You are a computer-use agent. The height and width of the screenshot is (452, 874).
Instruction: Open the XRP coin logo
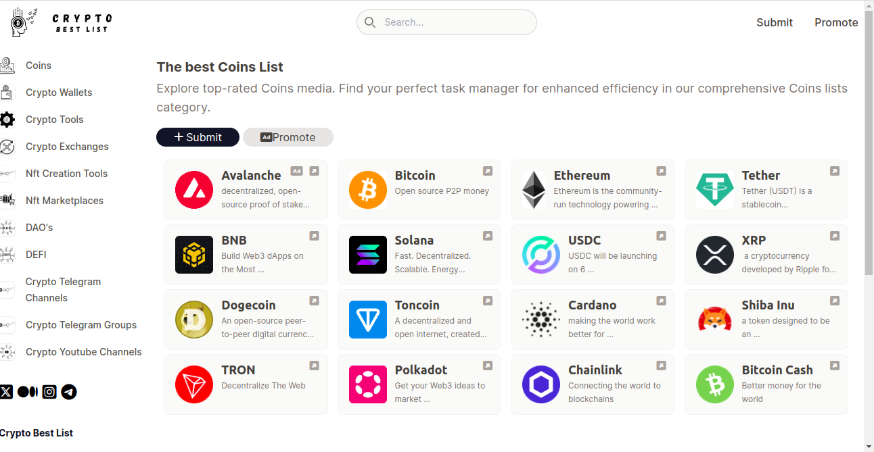[715, 255]
